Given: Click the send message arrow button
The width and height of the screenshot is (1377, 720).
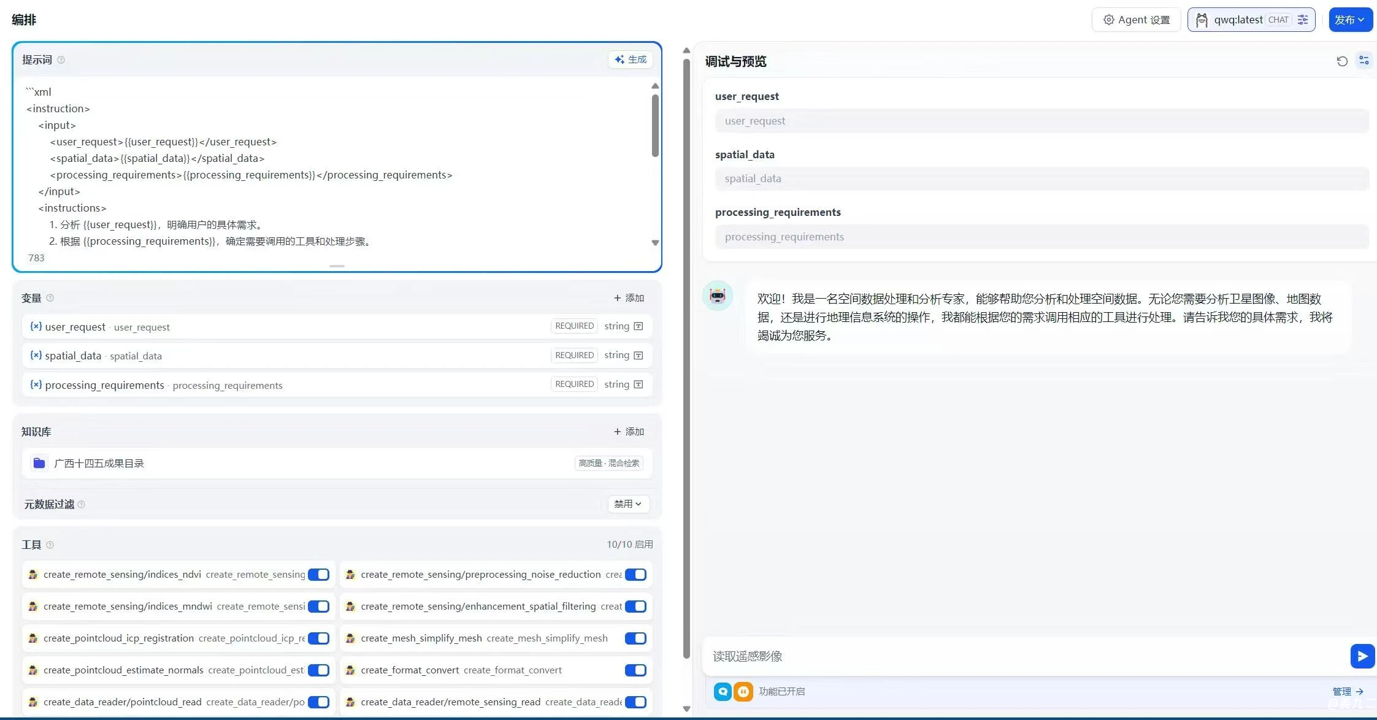Looking at the screenshot, I should 1362,656.
